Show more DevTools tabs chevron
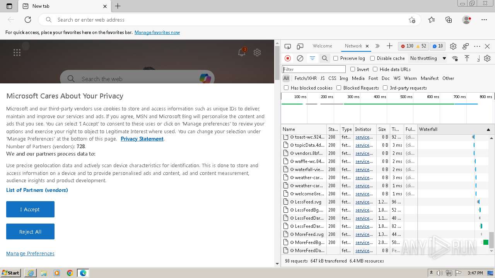This screenshot has width=495, height=278. pyautogui.click(x=377, y=46)
